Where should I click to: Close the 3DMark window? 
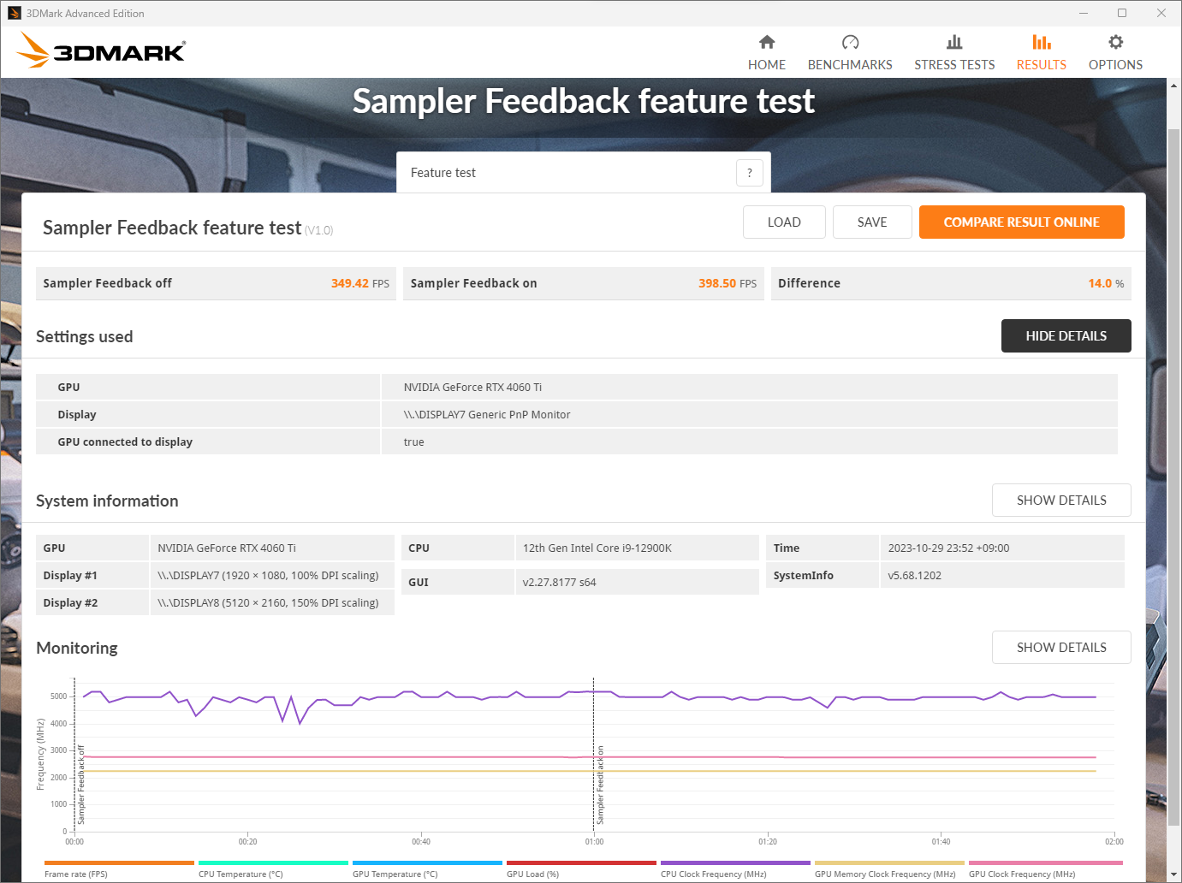click(x=1161, y=13)
